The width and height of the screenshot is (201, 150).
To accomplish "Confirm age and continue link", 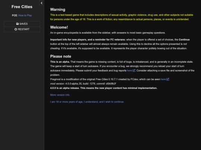I will [87, 102].
